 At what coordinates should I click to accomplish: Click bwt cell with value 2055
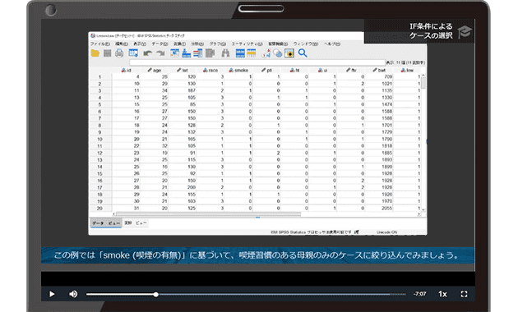tap(379, 209)
